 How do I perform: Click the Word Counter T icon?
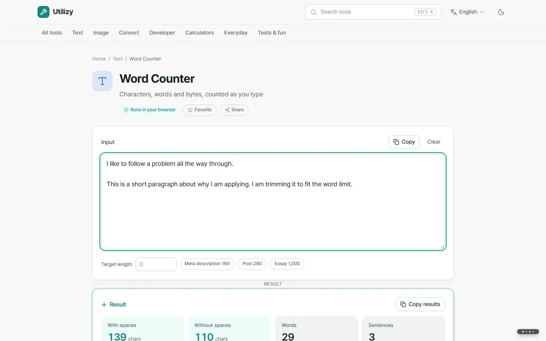(102, 81)
